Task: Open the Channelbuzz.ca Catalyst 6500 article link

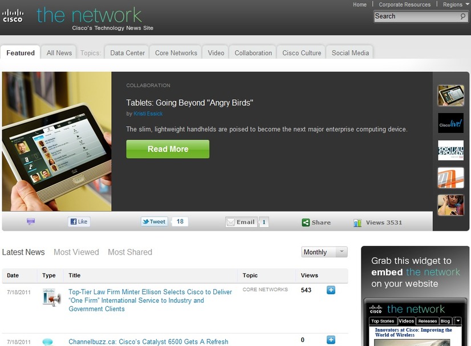Action: (148, 342)
